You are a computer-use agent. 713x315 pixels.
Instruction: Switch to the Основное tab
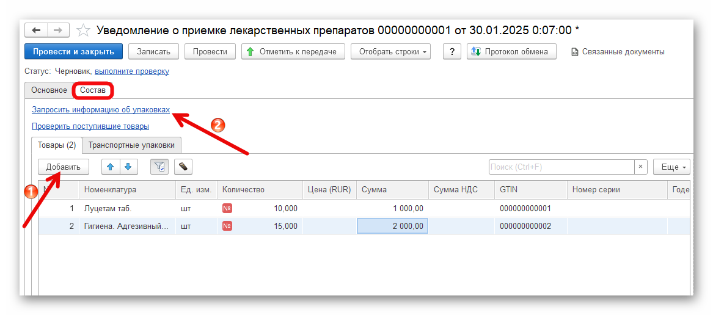(49, 90)
